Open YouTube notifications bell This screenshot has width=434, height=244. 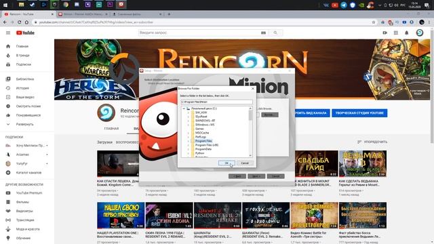point(407,33)
